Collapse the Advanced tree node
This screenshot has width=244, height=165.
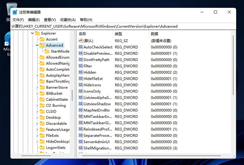(x=37, y=45)
